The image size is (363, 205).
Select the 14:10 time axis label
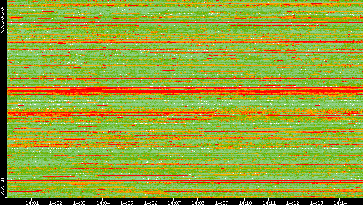245,203
